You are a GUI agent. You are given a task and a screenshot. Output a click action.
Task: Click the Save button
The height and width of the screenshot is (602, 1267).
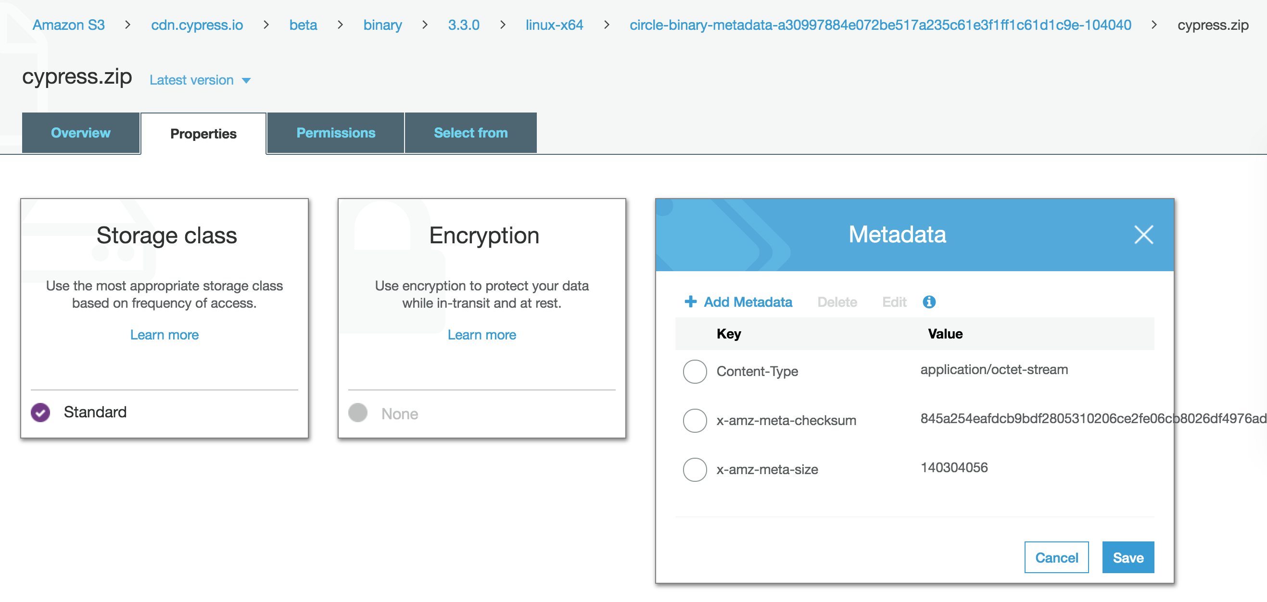click(1128, 557)
